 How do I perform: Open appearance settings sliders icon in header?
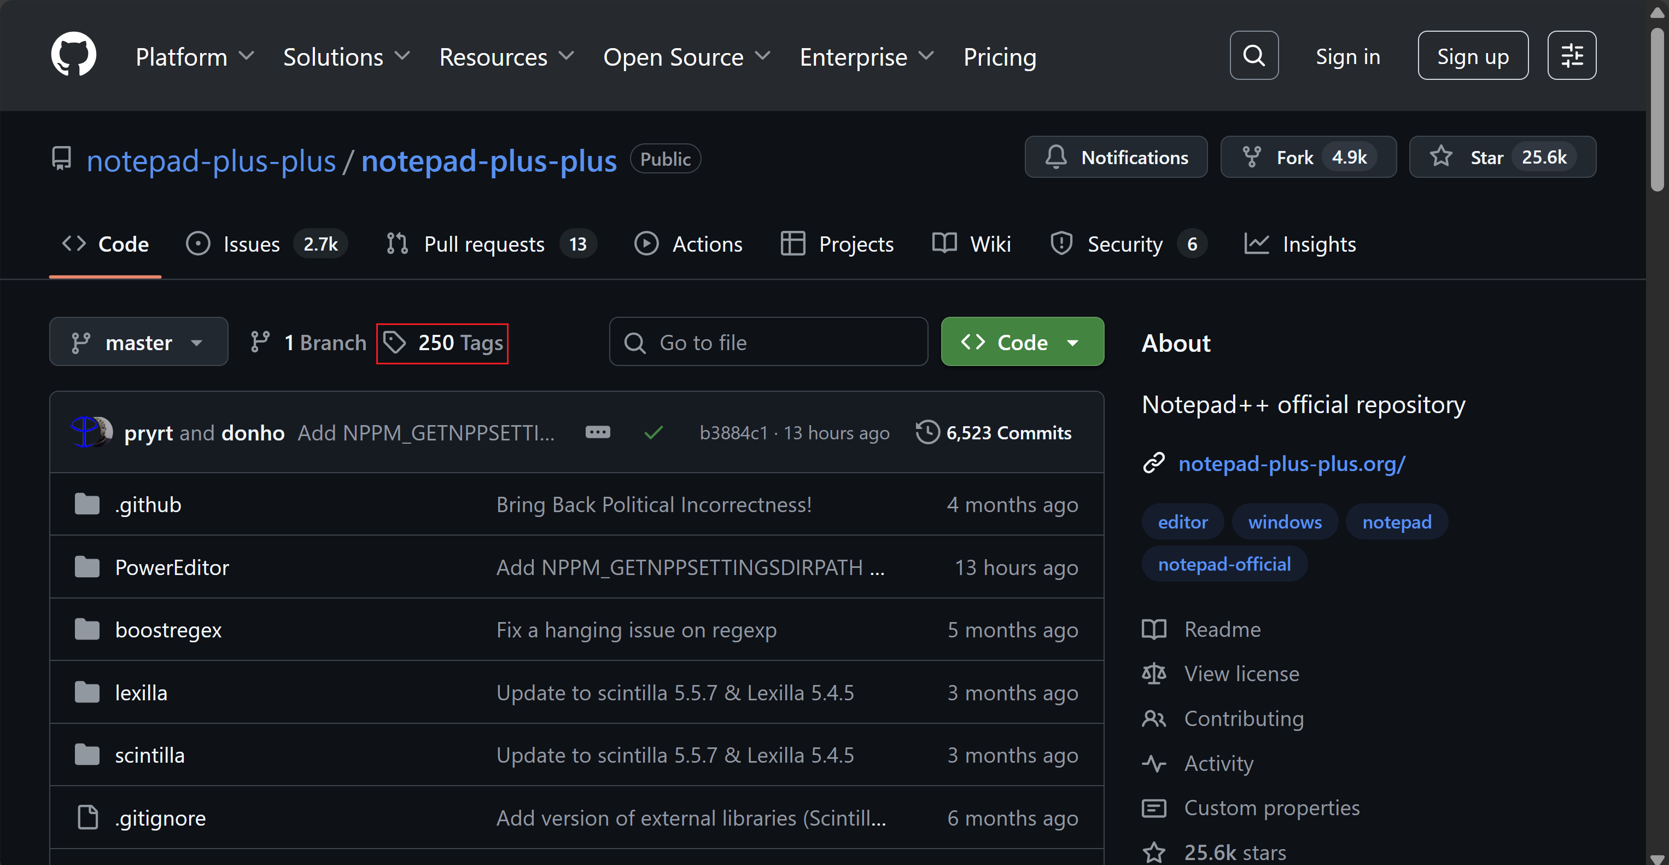pyautogui.click(x=1571, y=56)
